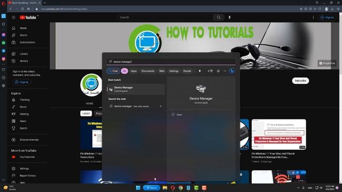Open Opera sidebar WhatsApp icon
The image size is (342, 192).
tap(4, 43)
